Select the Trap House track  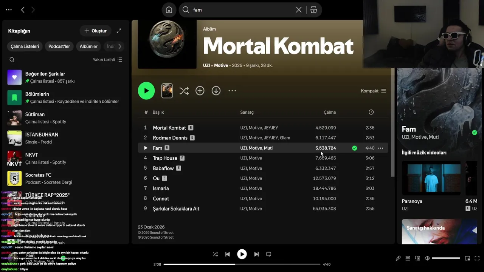pos(263,158)
